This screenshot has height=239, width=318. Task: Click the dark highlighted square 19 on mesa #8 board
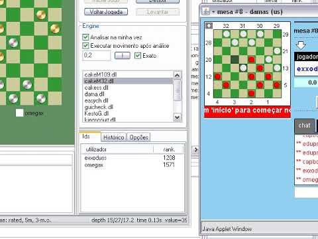pos(235,59)
